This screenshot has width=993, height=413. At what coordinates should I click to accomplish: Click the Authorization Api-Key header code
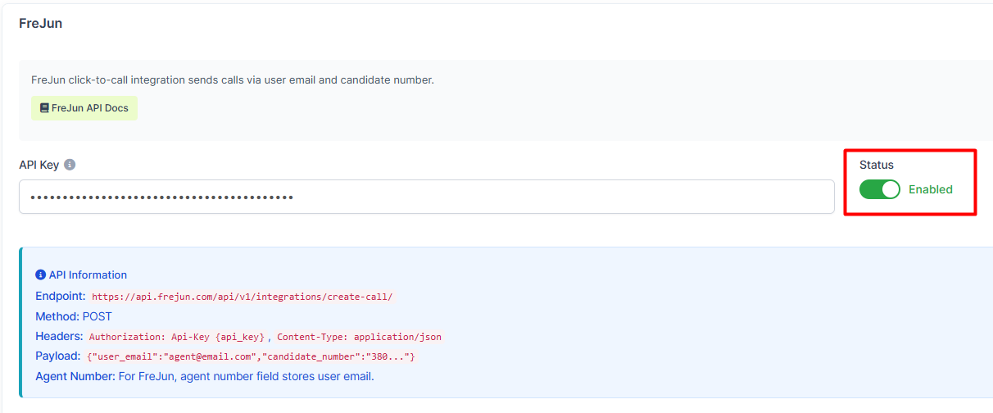click(x=177, y=337)
